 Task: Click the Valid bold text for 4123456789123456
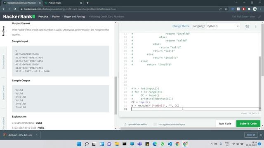coord(39,123)
